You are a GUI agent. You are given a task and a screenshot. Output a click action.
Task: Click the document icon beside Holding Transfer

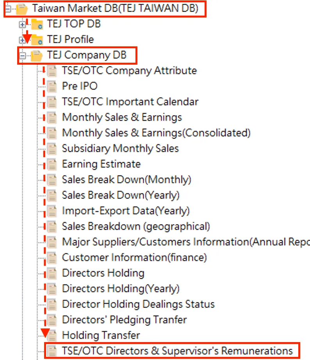click(x=52, y=335)
